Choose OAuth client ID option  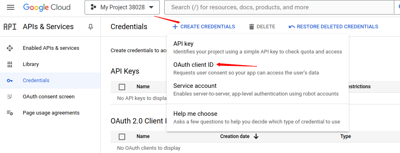tap(258, 69)
